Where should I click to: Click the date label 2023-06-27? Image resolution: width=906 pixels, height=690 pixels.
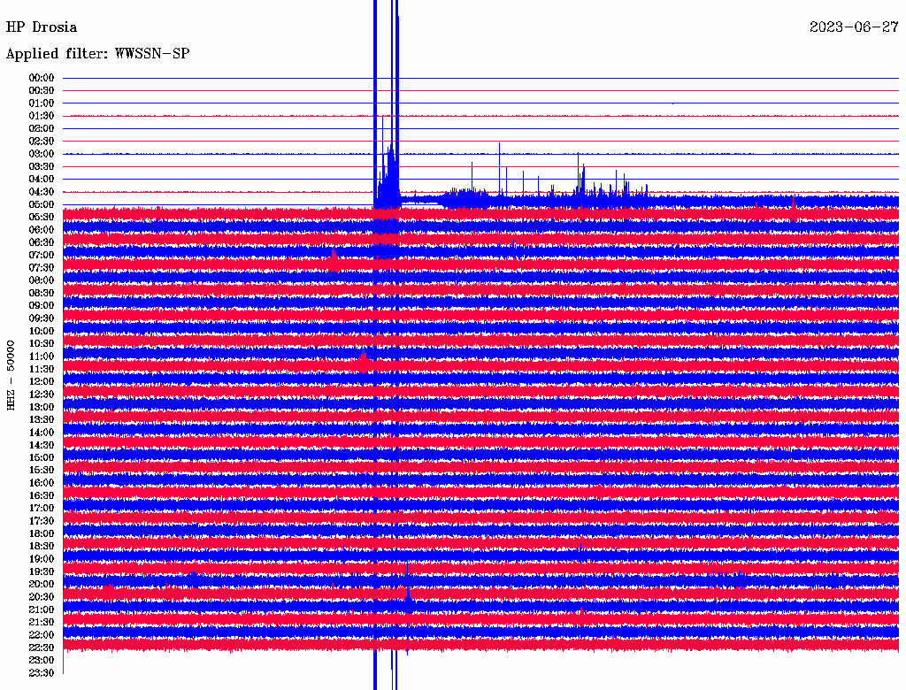click(854, 27)
